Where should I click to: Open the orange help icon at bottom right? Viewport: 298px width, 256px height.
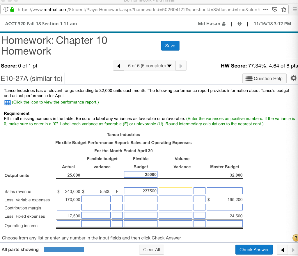pos(295,238)
